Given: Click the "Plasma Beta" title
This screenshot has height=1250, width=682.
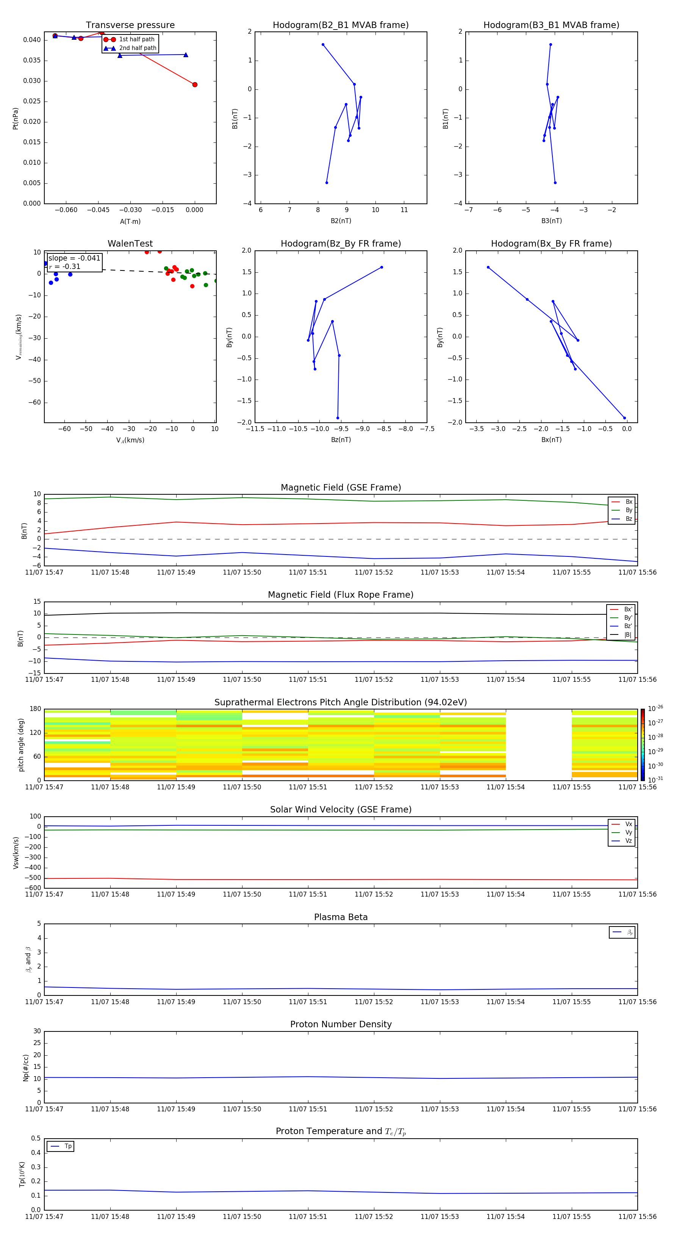Looking at the screenshot, I should coord(341,917).
